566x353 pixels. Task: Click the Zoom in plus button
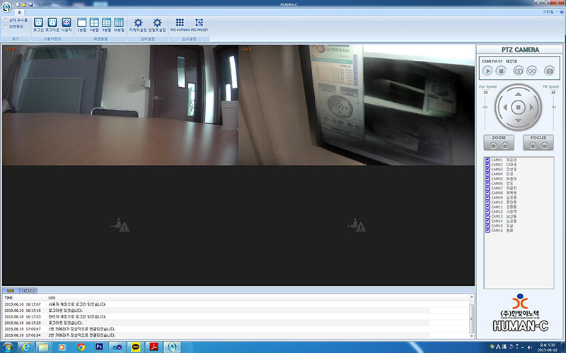(492, 144)
